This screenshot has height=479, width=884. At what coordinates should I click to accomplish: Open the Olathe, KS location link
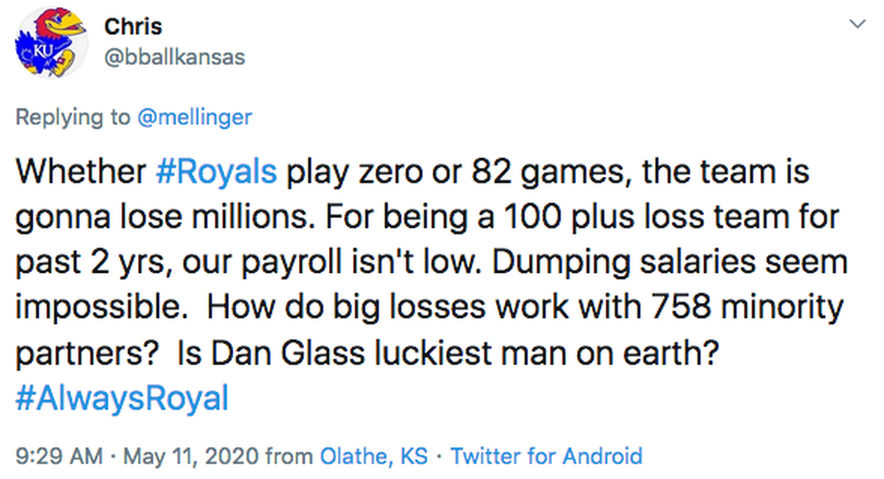pyautogui.click(x=374, y=456)
